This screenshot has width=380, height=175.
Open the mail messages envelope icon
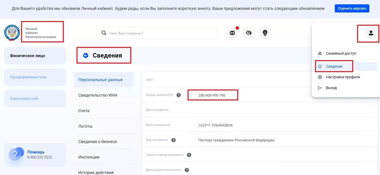point(232,33)
